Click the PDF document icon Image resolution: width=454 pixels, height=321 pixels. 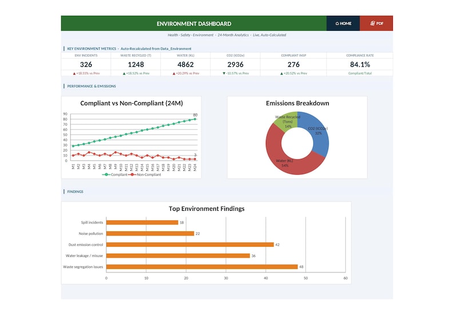(x=373, y=23)
